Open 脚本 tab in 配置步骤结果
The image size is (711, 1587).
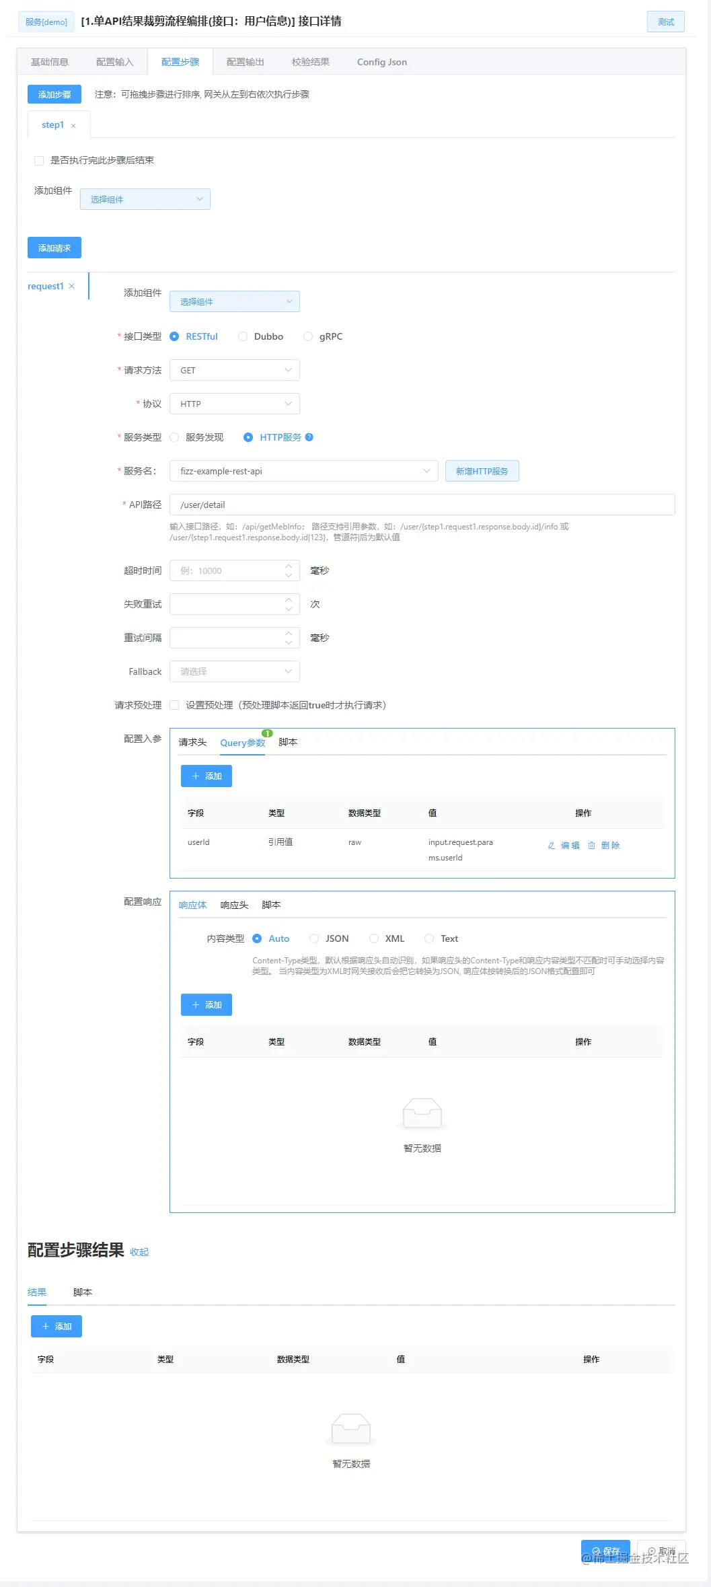pyautogui.click(x=83, y=1292)
